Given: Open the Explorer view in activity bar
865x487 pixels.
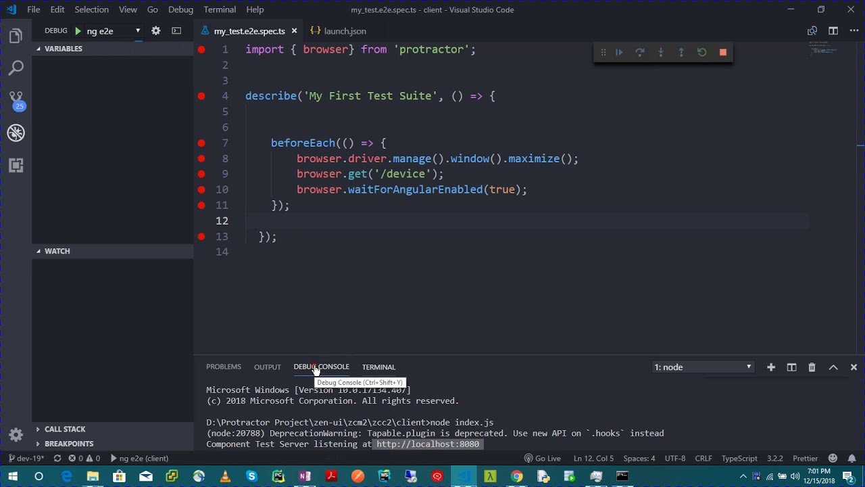Looking at the screenshot, I should [16, 37].
